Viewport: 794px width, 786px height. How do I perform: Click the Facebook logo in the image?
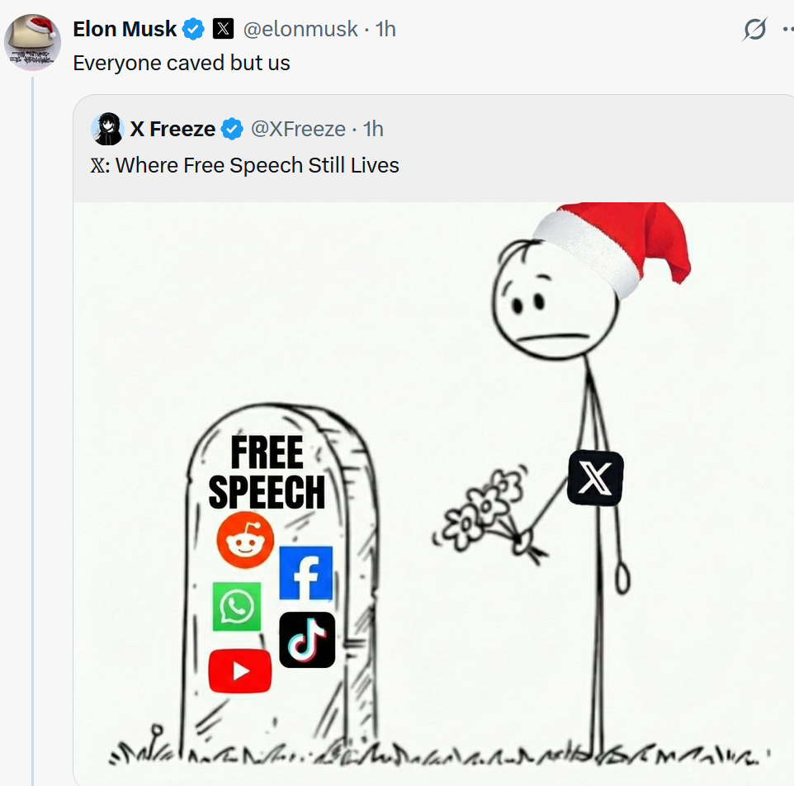point(305,573)
